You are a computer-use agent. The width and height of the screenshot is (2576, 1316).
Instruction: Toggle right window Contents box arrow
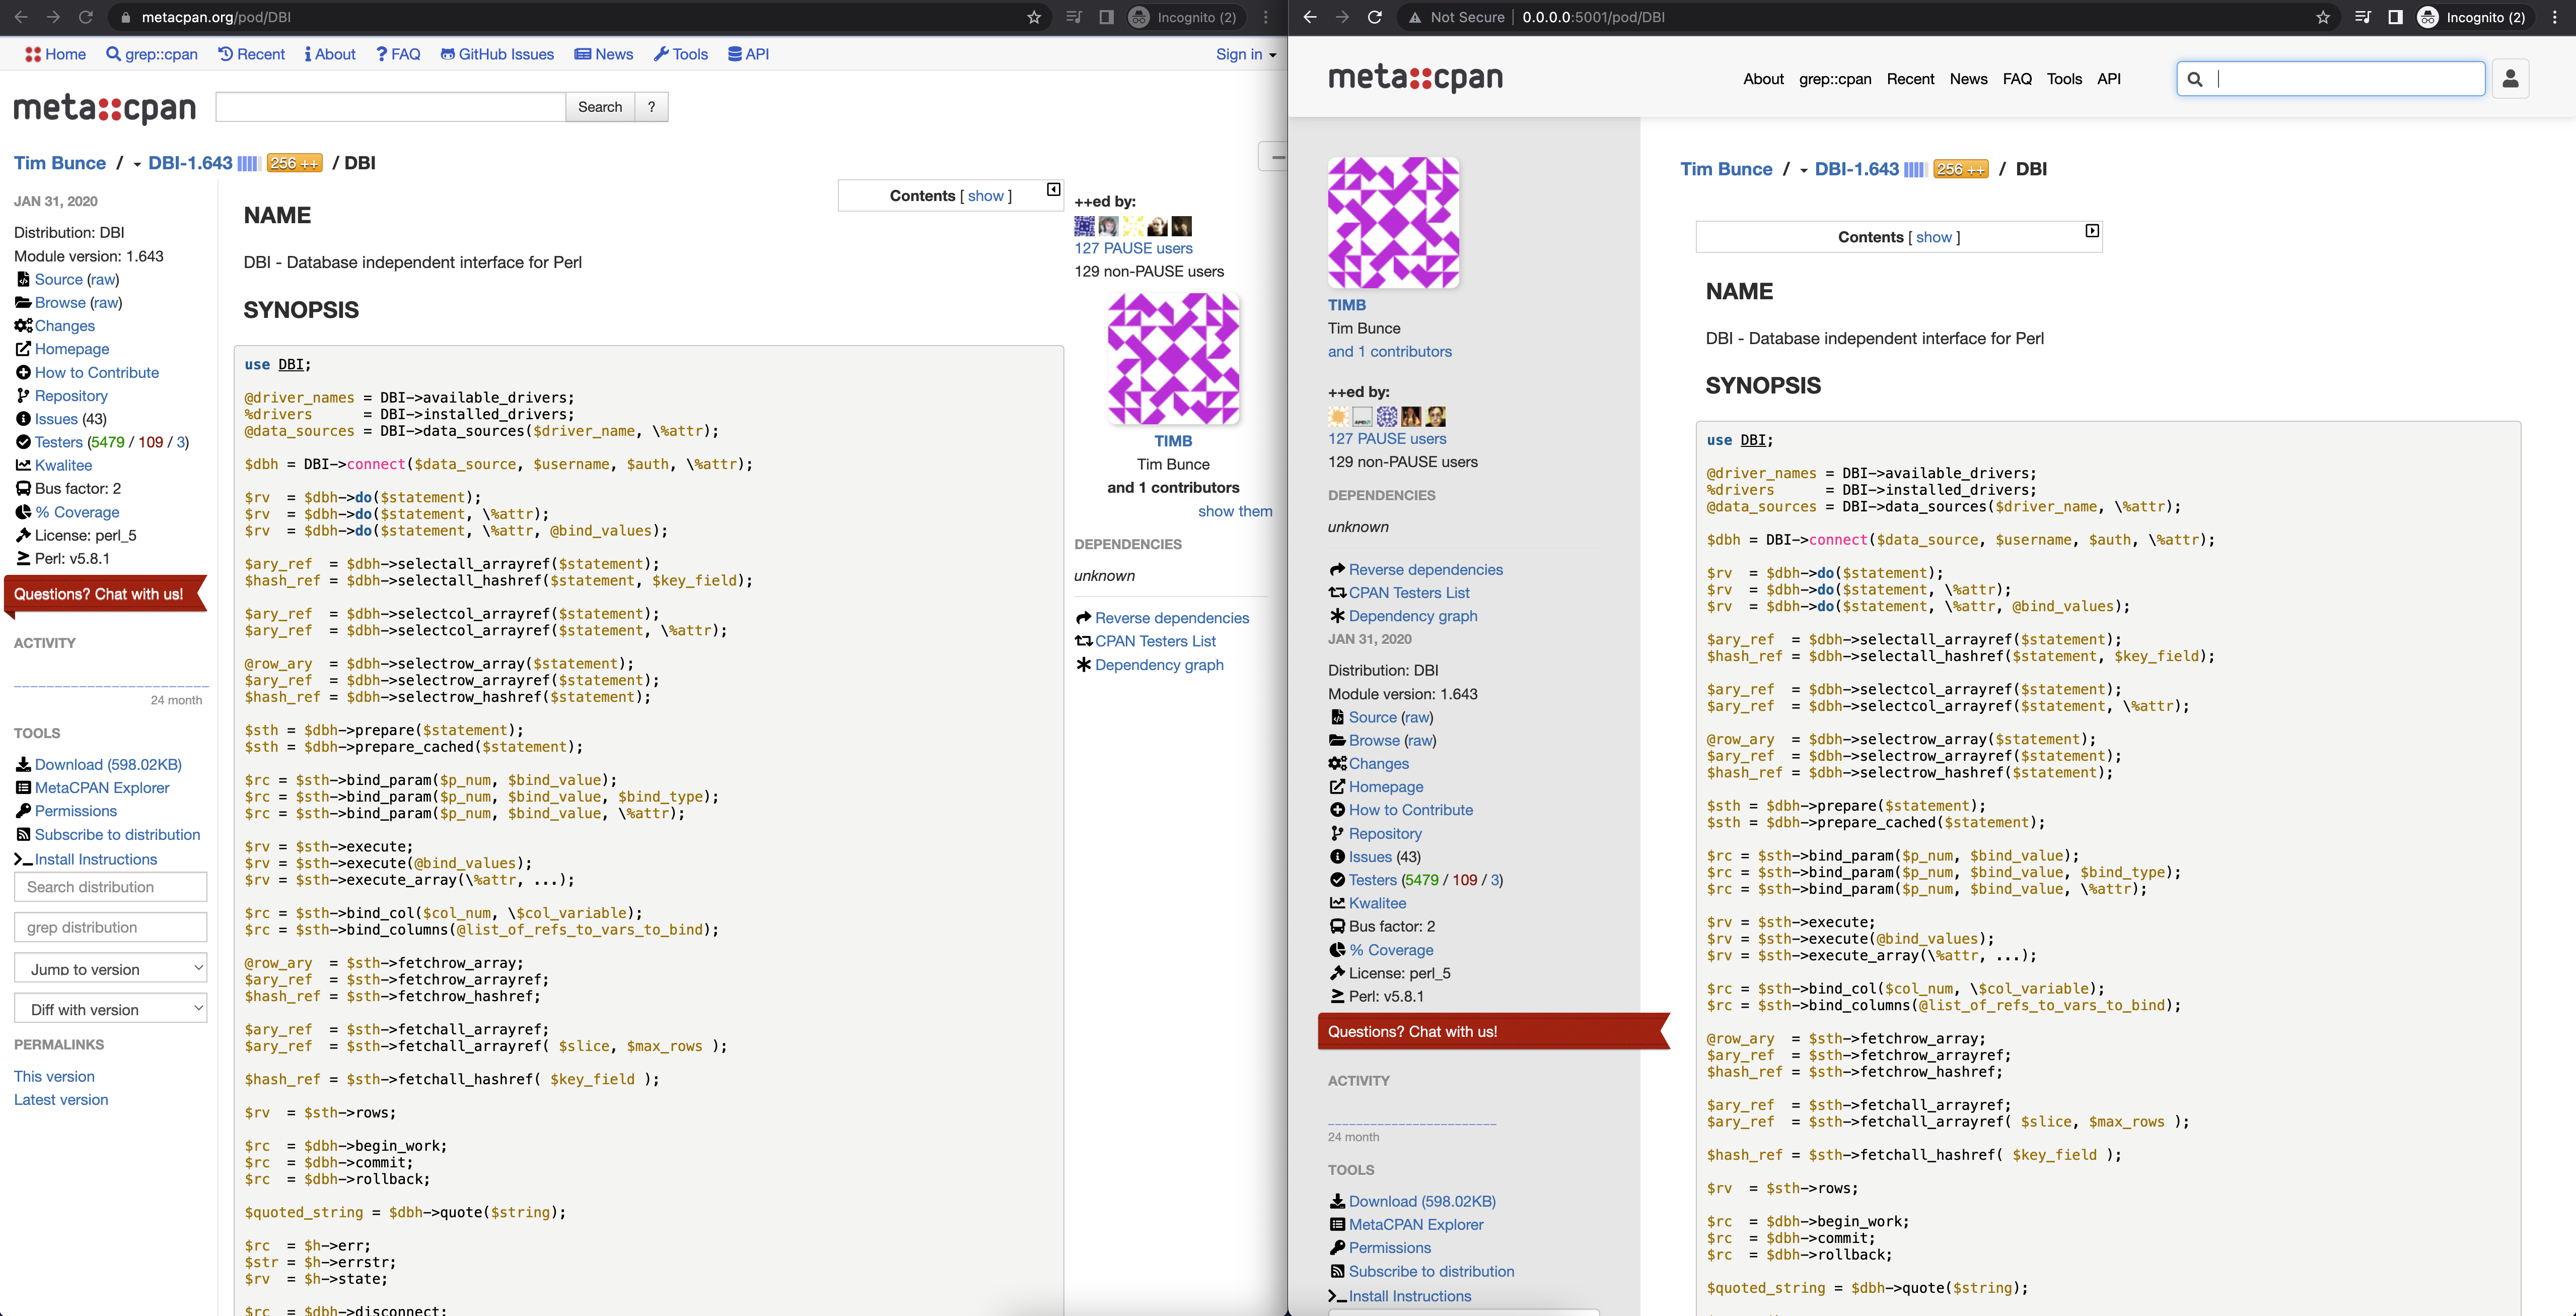tap(2092, 231)
